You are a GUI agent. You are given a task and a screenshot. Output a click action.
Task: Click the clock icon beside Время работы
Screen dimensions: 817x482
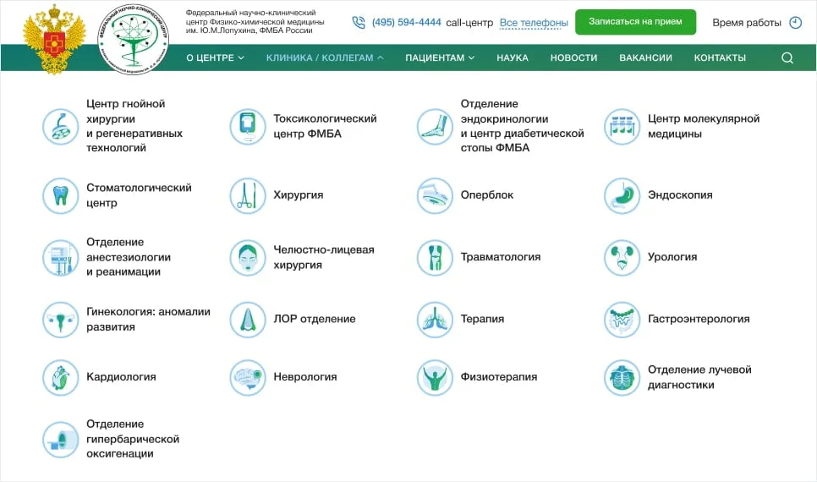click(x=795, y=23)
